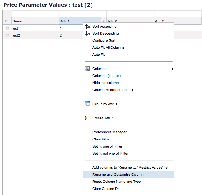Check the test2 row checkbox
Screen dimensions: 202x195
pyautogui.click(x=7, y=35)
